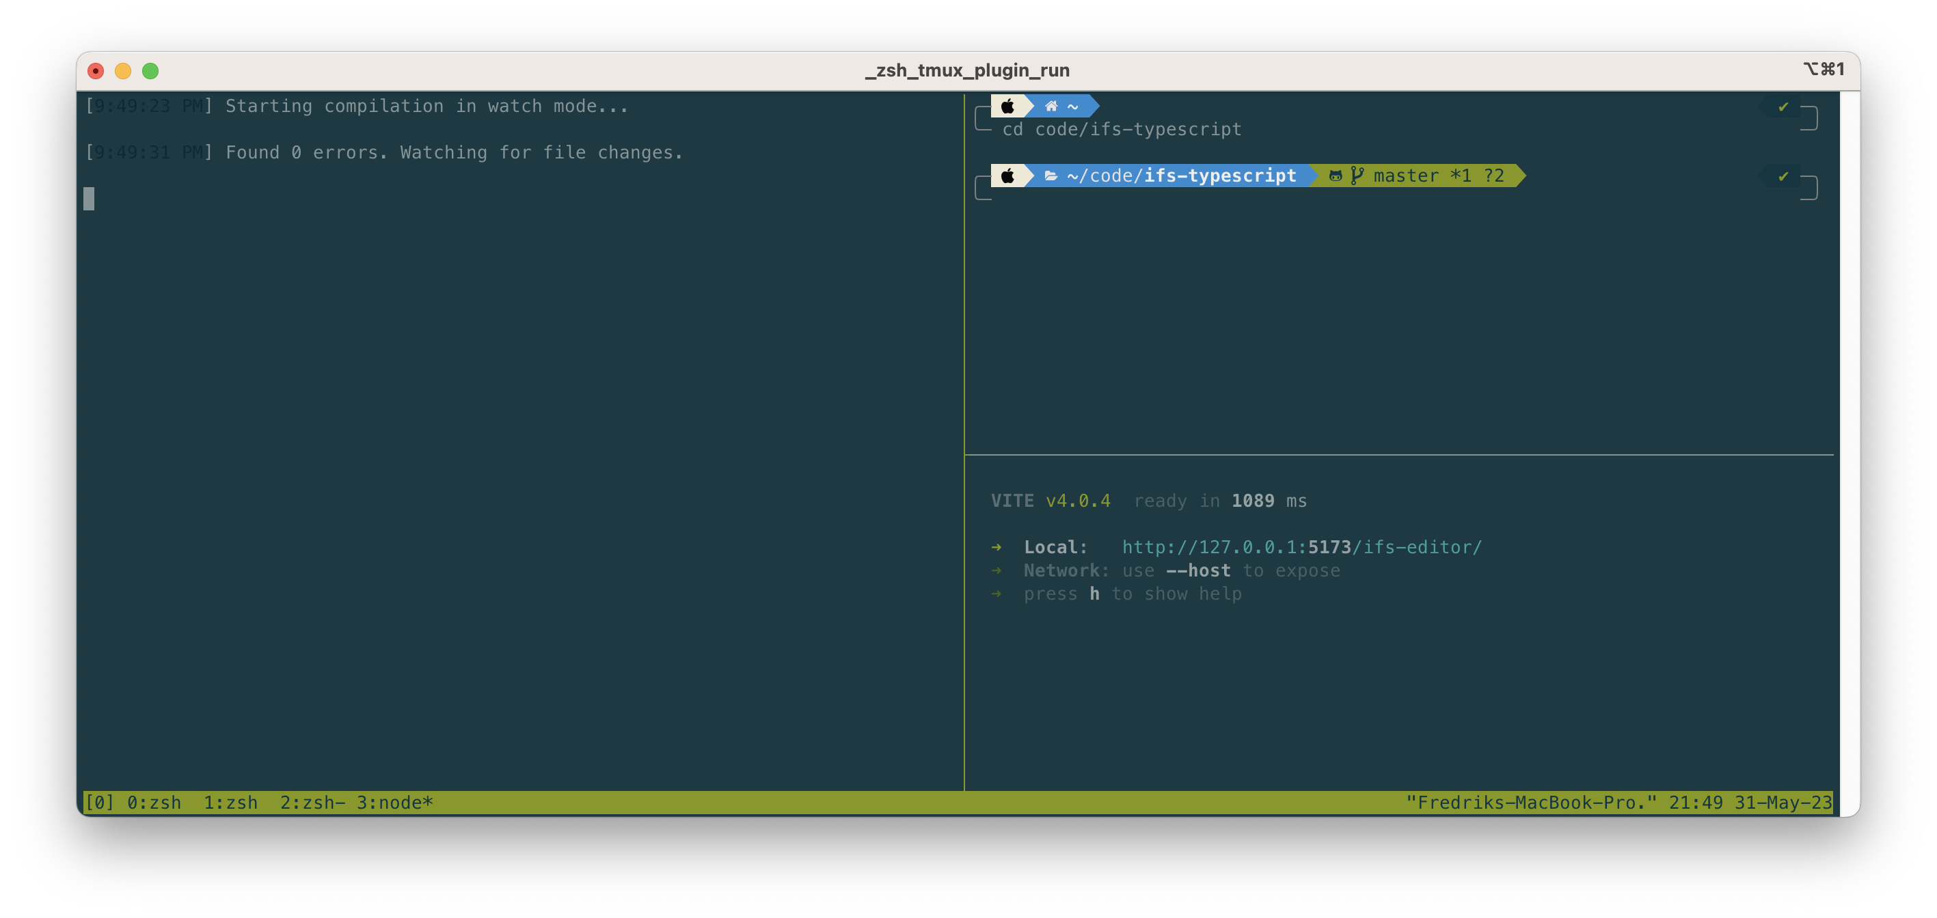The height and width of the screenshot is (918, 1937).
Task: Click the Apple logo in the second prompt line
Action: (x=1008, y=176)
